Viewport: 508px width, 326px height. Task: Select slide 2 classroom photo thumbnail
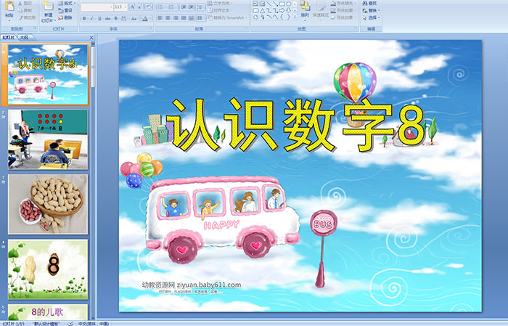[x=48, y=139]
